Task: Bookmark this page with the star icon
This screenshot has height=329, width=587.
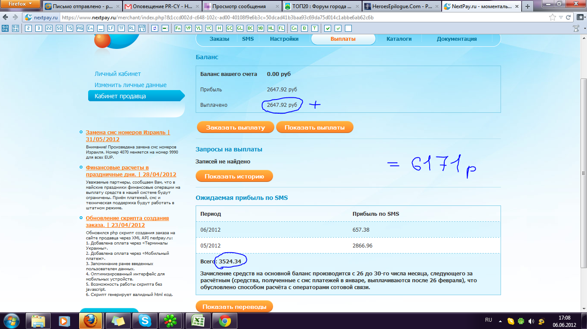Action: tap(553, 18)
